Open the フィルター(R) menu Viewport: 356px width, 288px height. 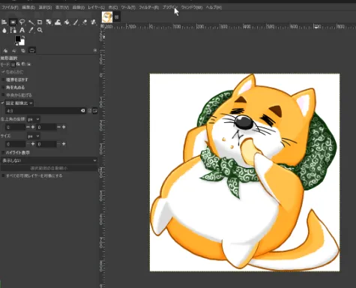point(148,7)
